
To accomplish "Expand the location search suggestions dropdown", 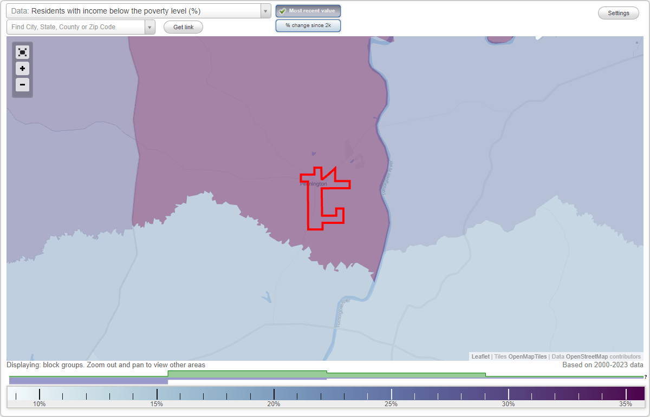I will coord(150,27).
